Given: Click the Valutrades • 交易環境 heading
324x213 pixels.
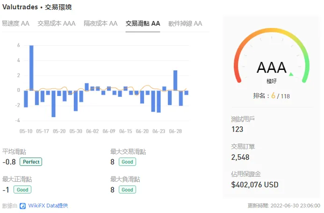Looking at the screenshot, I should pos(37,7).
